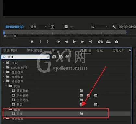Select the 羽化边缘 effect
This screenshot has height=124, width=136.
pos(22,100)
